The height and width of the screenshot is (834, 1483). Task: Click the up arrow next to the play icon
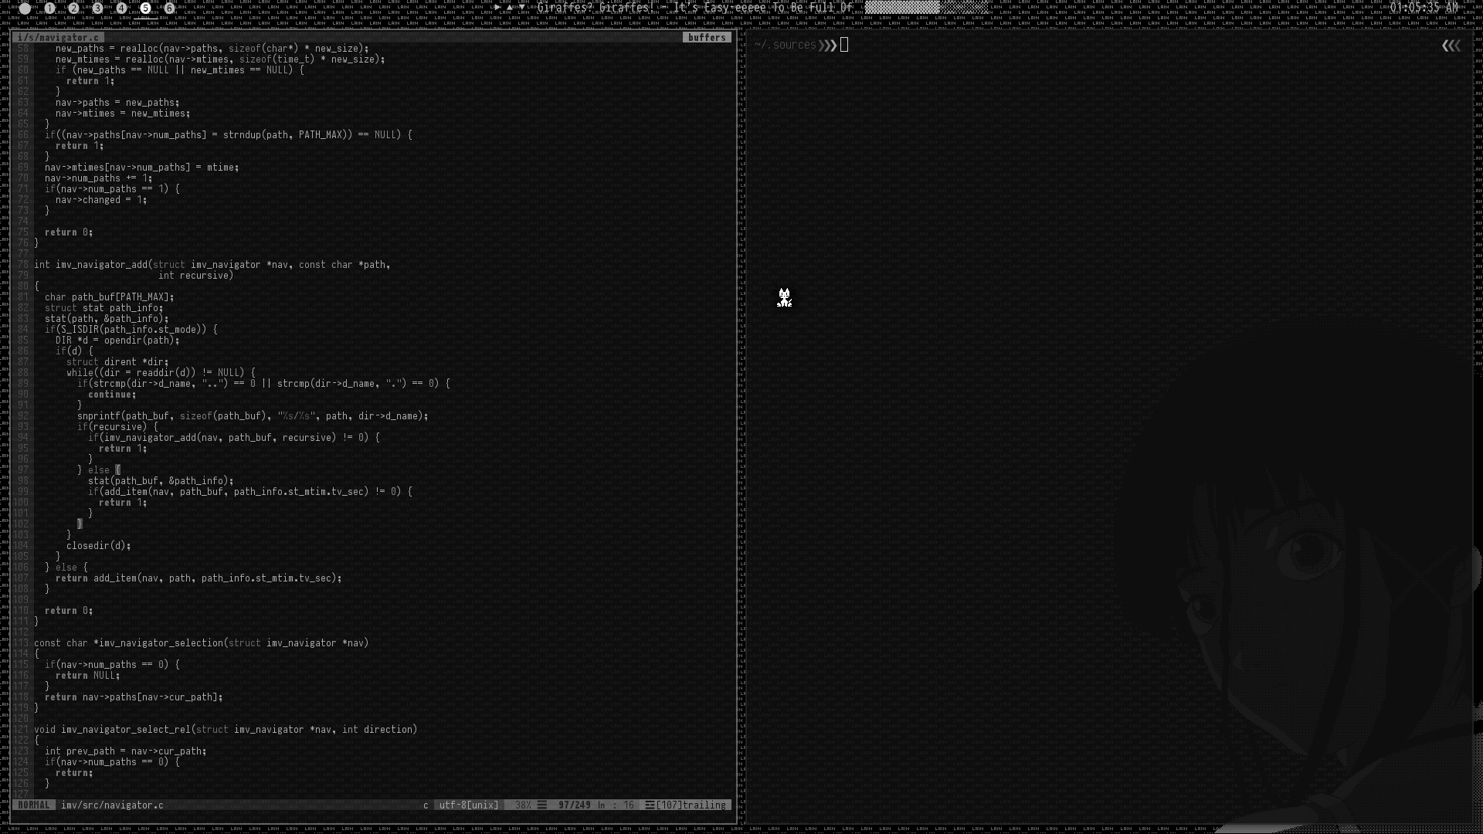pyautogui.click(x=510, y=8)
